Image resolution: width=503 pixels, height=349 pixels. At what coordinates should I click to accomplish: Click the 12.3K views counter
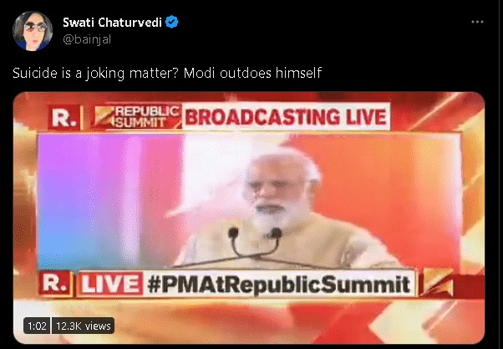pyautogui.click(x=83, y=326)
